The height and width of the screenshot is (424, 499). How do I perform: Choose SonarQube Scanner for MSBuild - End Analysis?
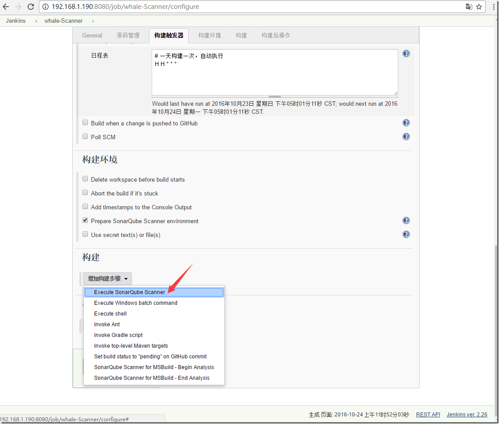click(154, 378)
